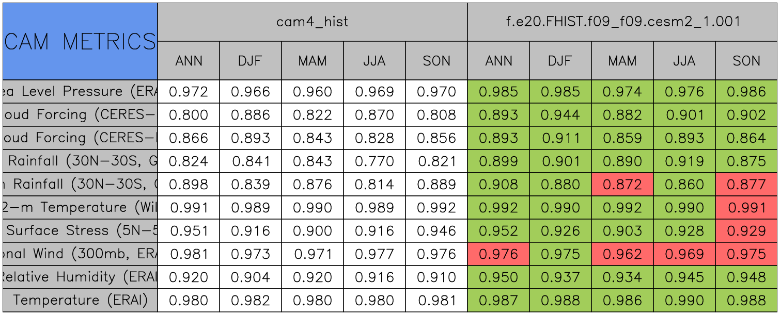Select the 2-m Temperature row label

pos(80,207)
